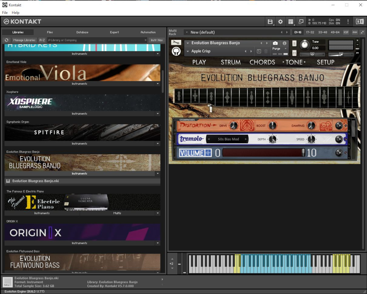Image resolution: width=367 pixels, height=294 pixels.
Task: Toggle the Volume stompbox footswitch
Action: pyautogui.click(x=339, y=153)
